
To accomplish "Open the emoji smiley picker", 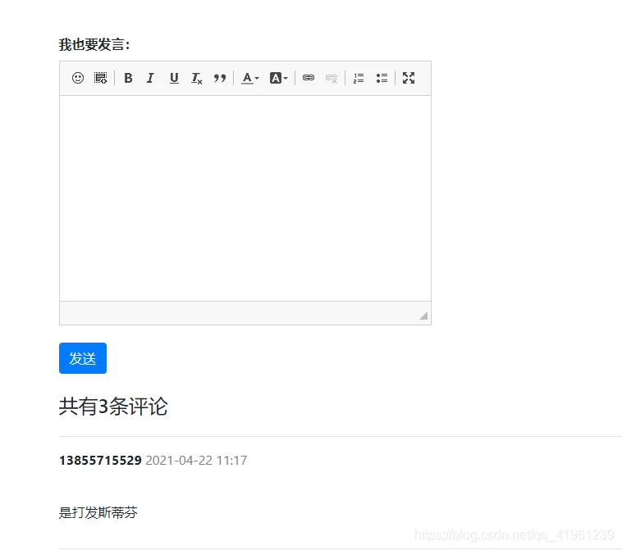I will [78, 78].
